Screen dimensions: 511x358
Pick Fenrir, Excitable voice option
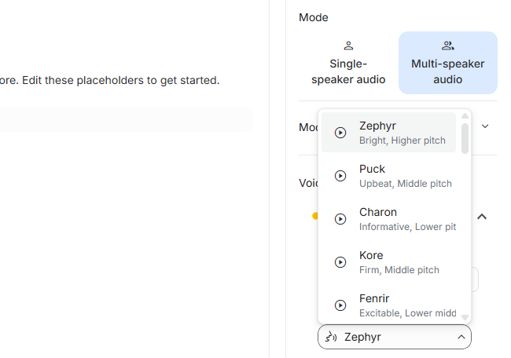(405, 305)
